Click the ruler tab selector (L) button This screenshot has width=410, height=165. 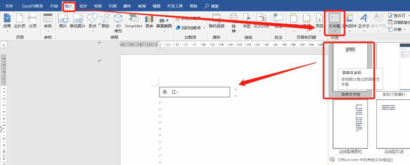[x=4, y=45]
